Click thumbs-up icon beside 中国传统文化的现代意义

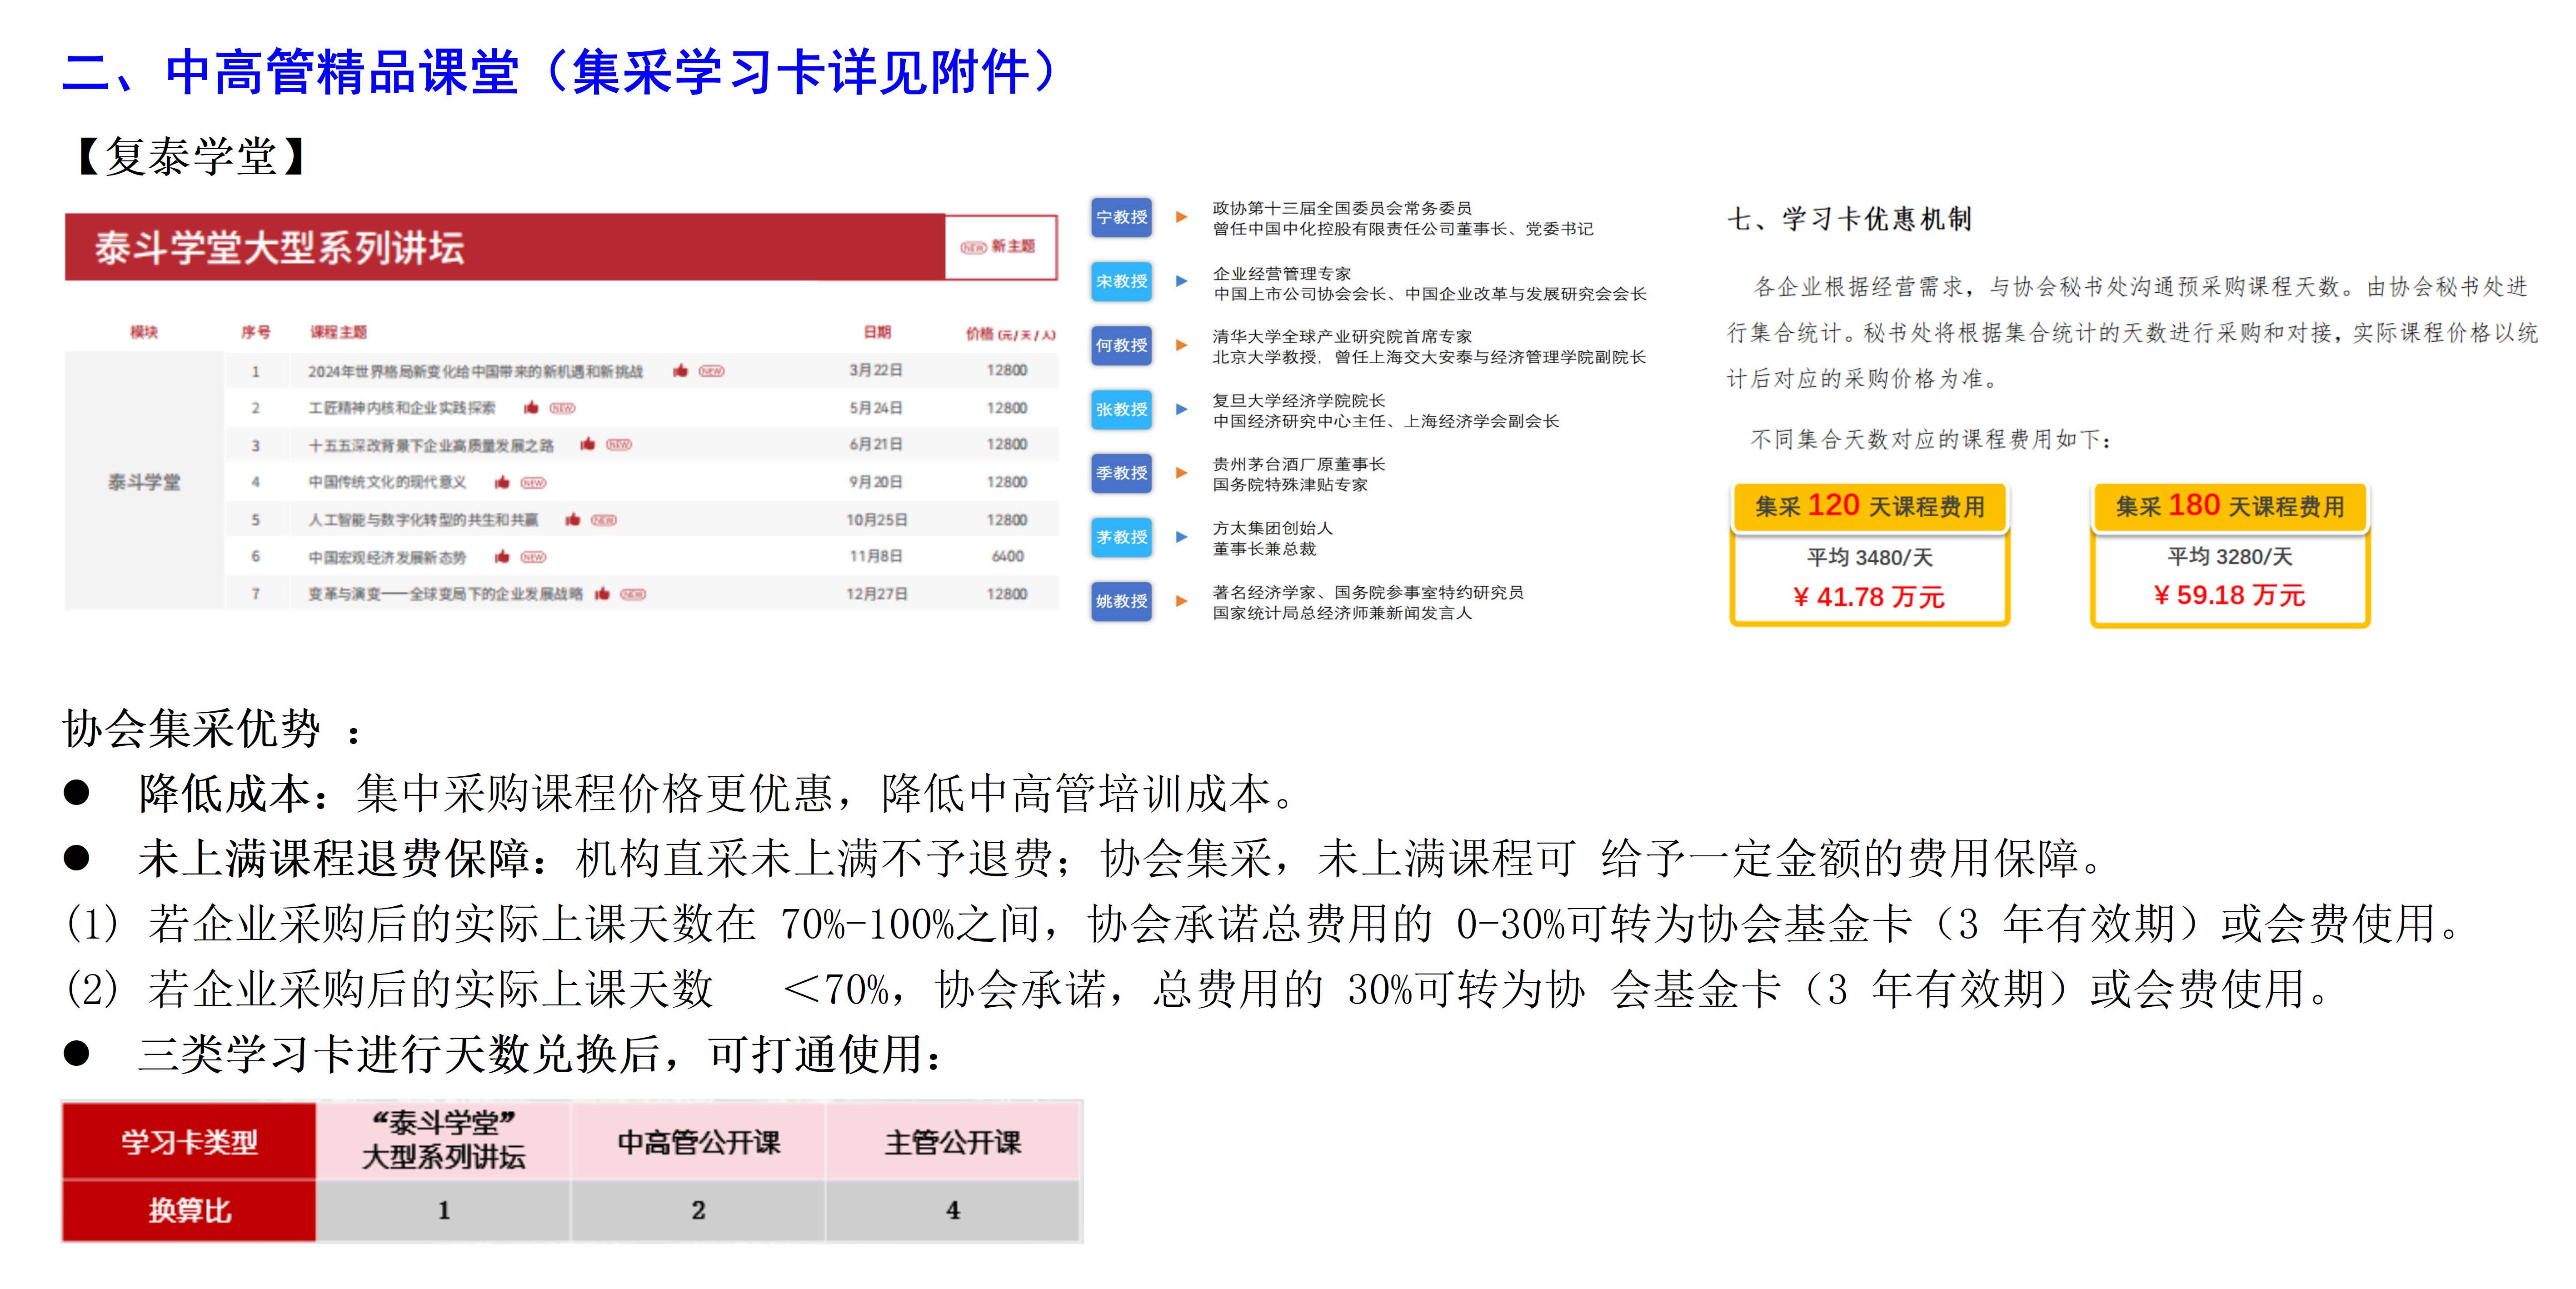click(502, 482)
